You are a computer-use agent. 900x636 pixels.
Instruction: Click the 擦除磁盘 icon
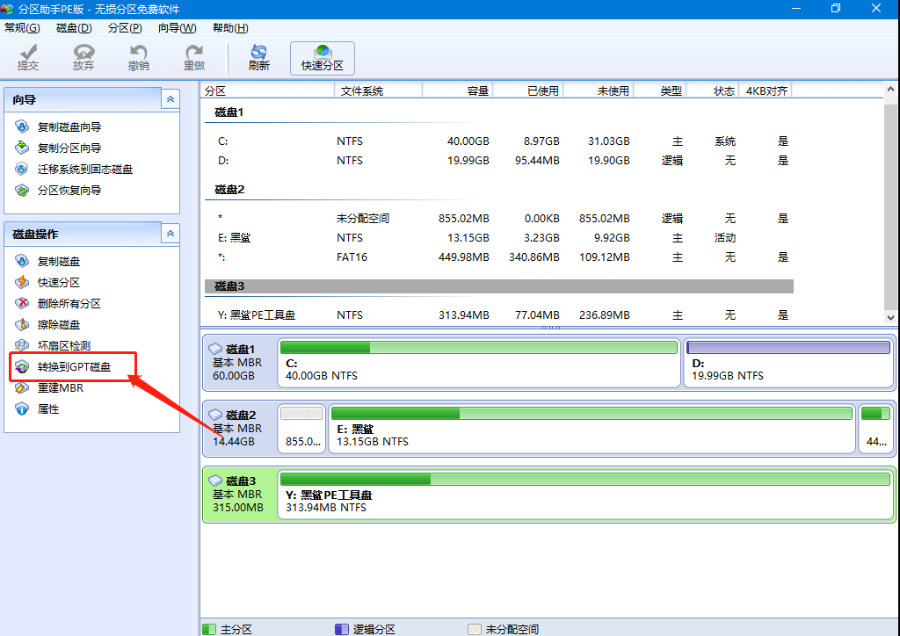22,325
